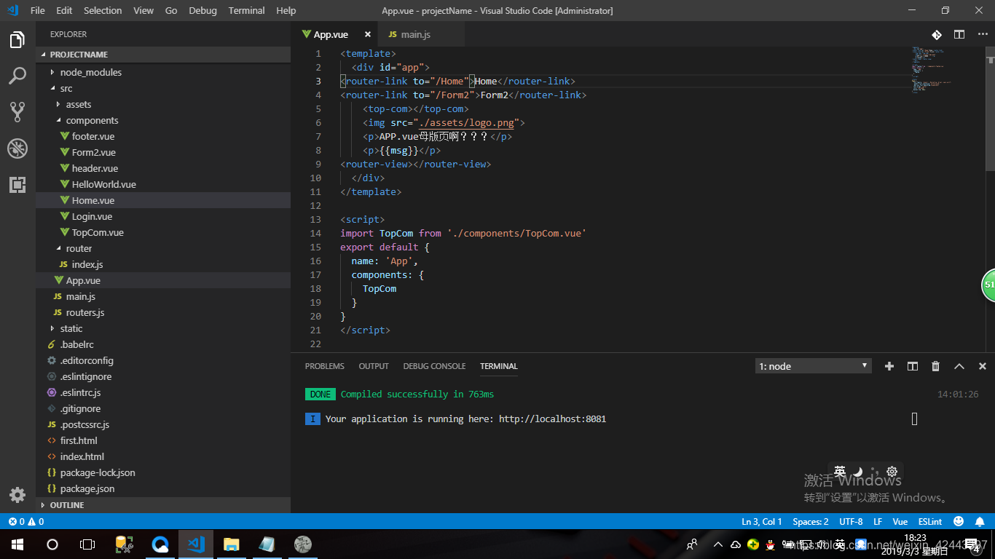Viewport: 995px width, 559px height.
Task: Expand the OUTLINE section
Action: click(x=163, y=504)
